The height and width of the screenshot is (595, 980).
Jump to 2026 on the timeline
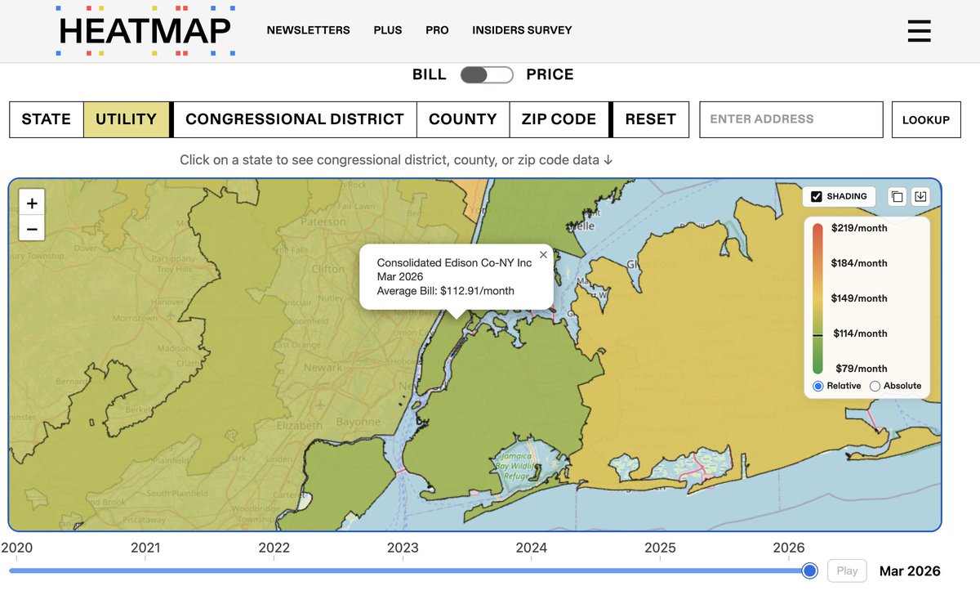coord(789,548)
